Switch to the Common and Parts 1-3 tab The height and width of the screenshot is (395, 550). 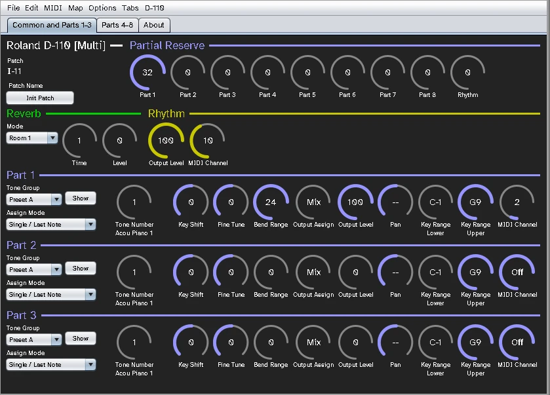(x=52, y=25)
